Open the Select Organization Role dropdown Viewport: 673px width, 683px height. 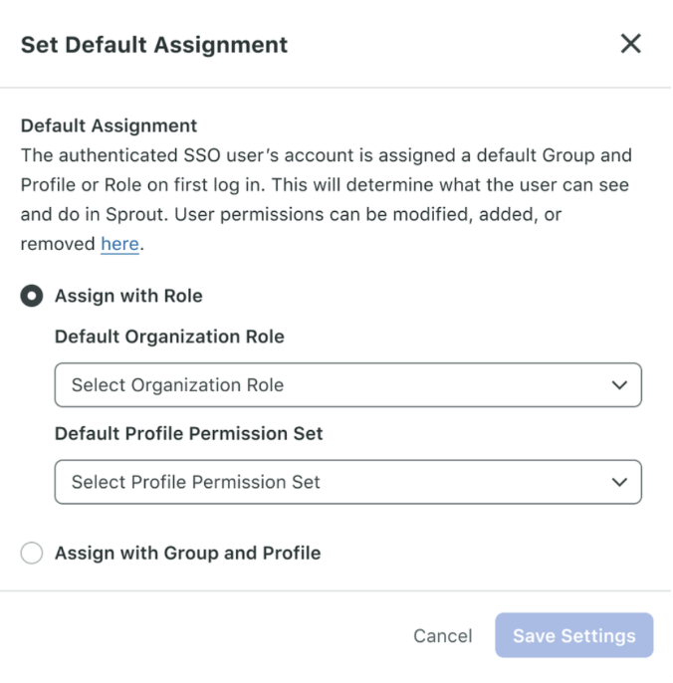348,385
